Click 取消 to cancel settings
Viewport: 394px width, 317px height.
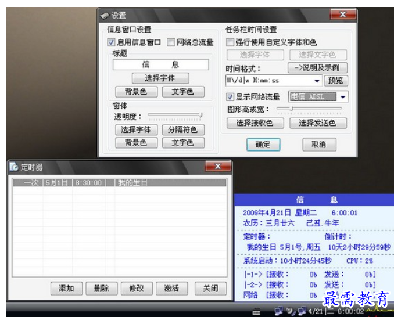[x=319, y=145]
